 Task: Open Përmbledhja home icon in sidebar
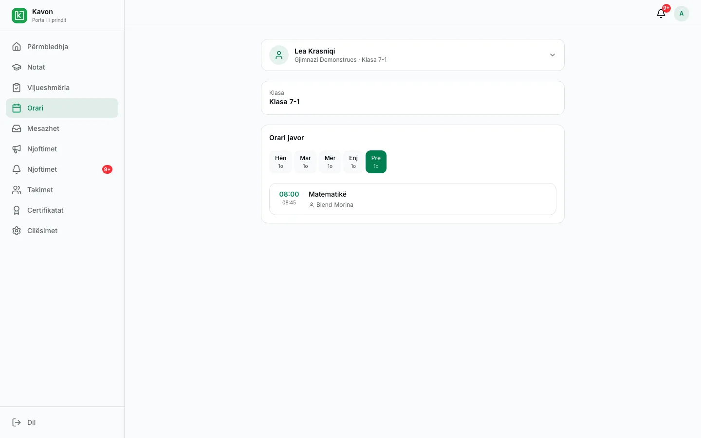tap(17, 47)
